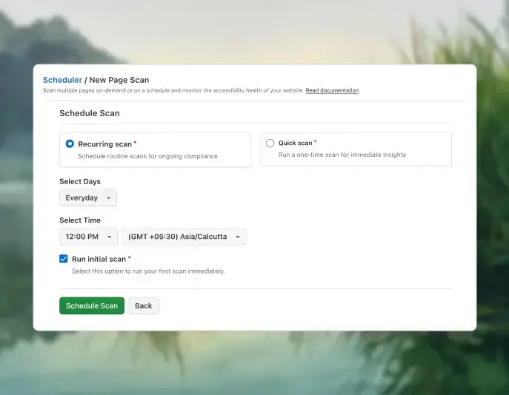Choose the Quick scan radio option
509x395 pixels.
(270, 143)
